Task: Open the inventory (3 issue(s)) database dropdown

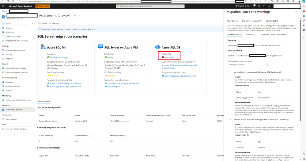Action: 247,65
